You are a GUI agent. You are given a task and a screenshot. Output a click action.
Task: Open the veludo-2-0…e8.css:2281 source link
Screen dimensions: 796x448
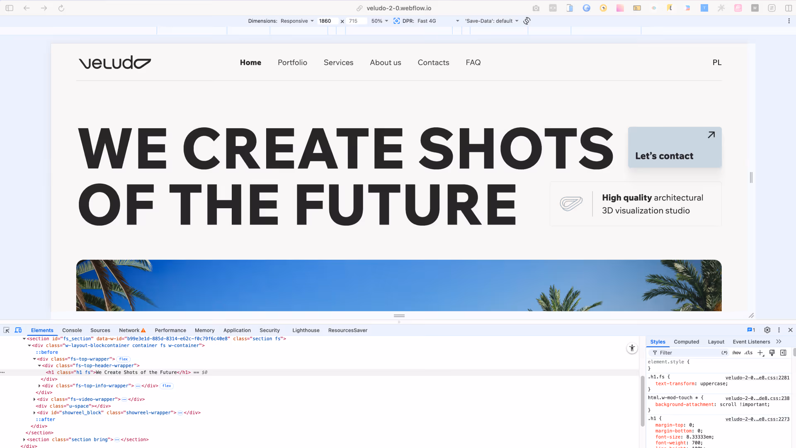coord(757,377)
